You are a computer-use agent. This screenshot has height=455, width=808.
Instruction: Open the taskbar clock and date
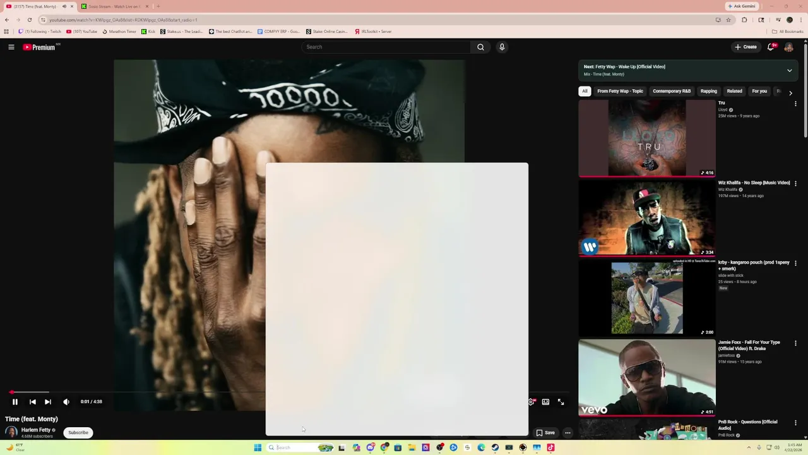793,447
